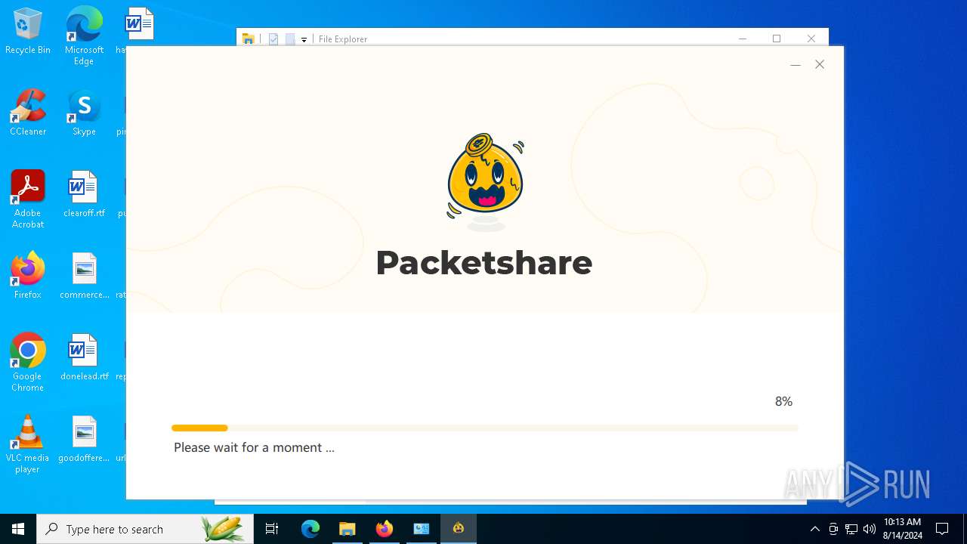Launch CCleaner from the desktop

28,113
